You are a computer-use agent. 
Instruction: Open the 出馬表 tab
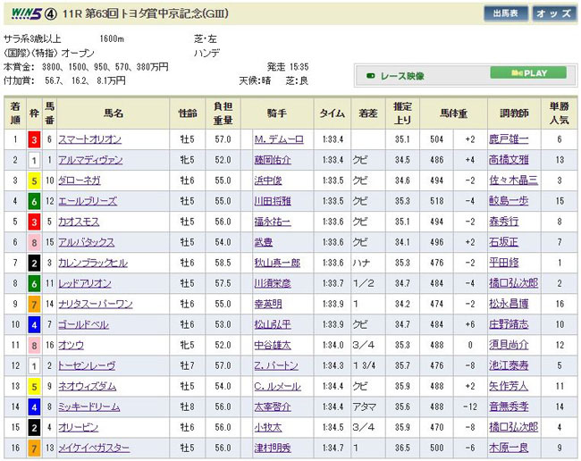pos(505,13)
